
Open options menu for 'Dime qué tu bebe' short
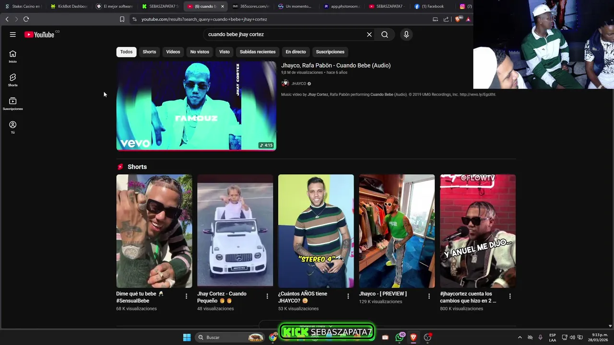tap(187, 296)
